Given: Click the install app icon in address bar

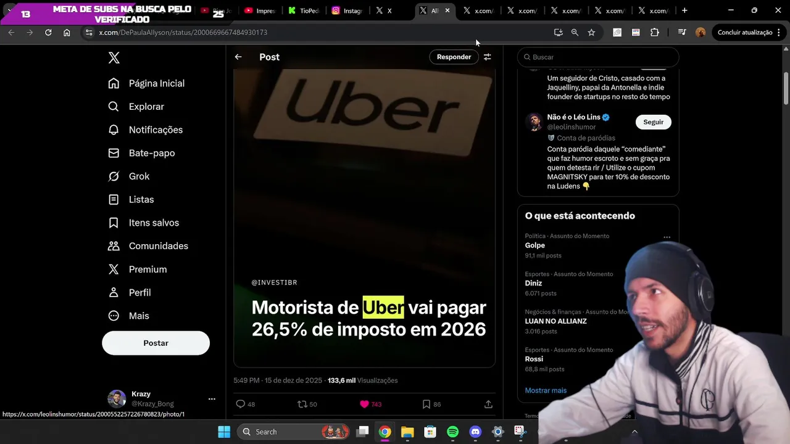Looking at the screenshot, I should coord(559,32).
